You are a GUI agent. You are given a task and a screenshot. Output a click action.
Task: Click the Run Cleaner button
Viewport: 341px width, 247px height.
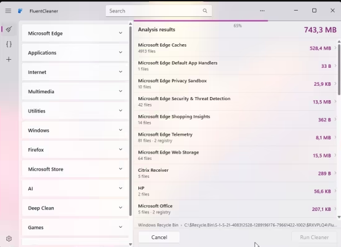314,237
